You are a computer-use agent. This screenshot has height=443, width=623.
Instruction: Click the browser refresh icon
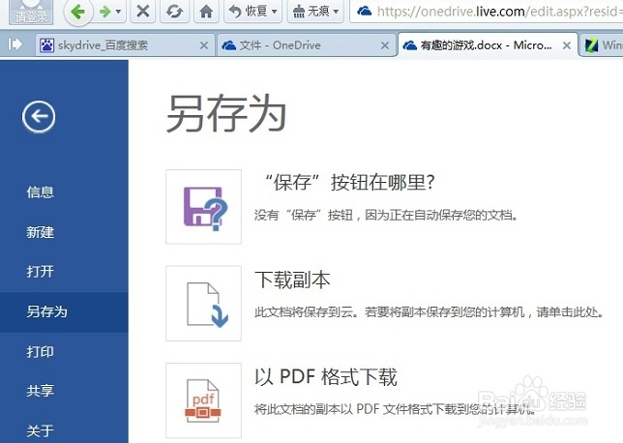point(174,12)
